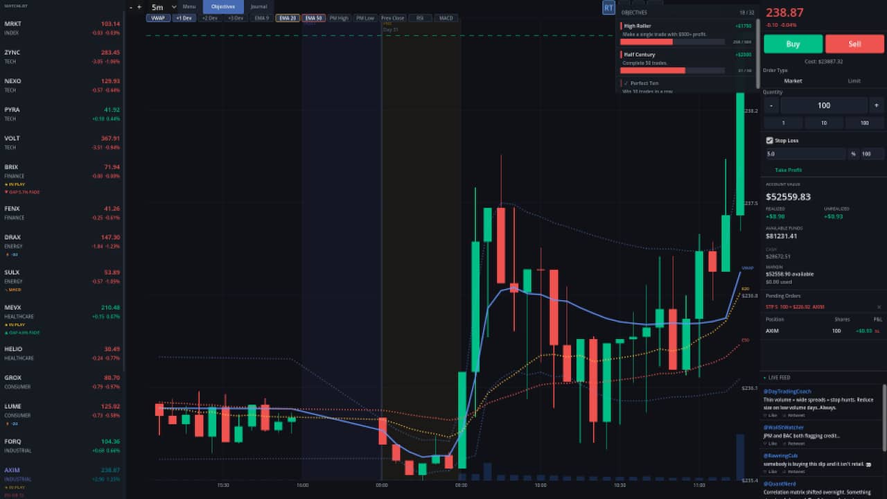
Task: Turn off the EMA 20 overlay
Action: [288, 18]
